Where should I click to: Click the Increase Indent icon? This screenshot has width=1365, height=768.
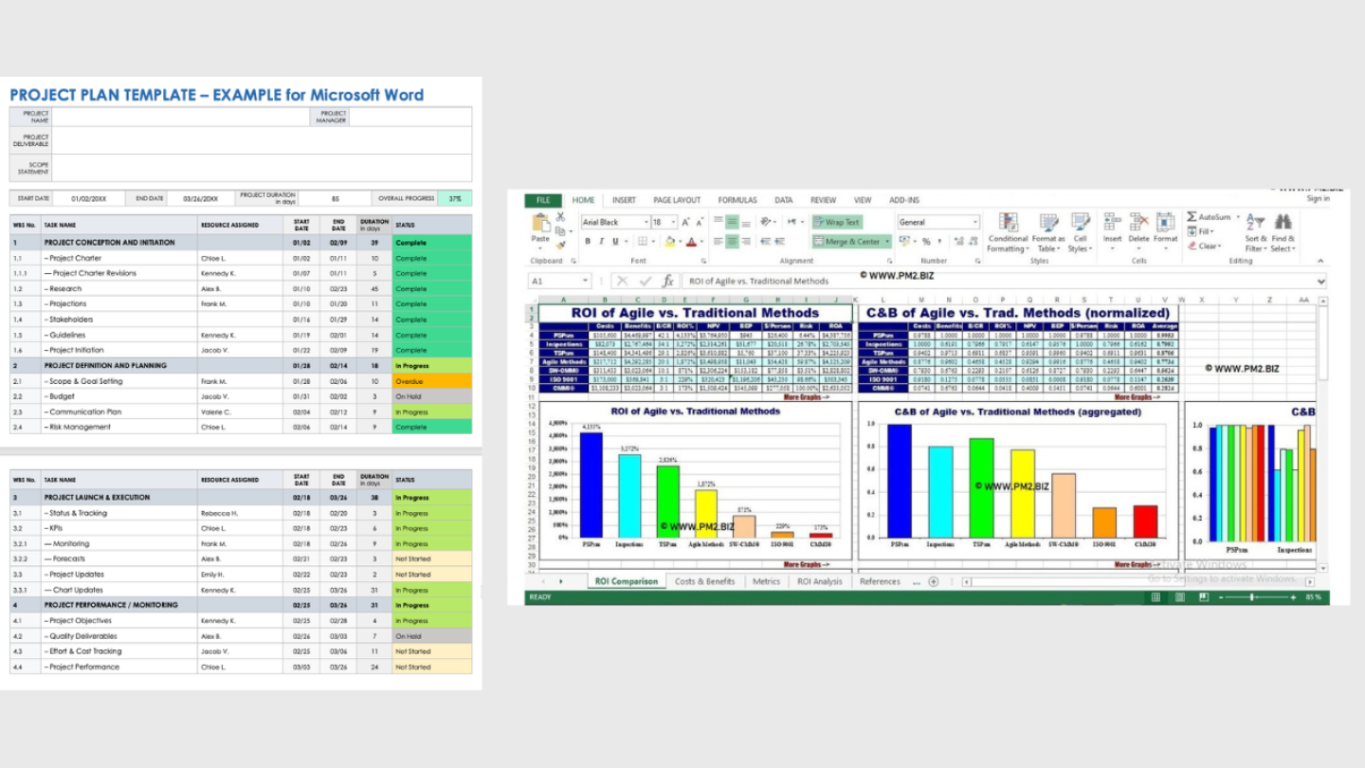tap(779, 241)
